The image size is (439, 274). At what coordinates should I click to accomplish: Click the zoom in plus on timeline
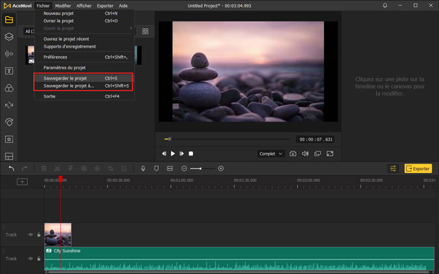click(x=221, y=168)
